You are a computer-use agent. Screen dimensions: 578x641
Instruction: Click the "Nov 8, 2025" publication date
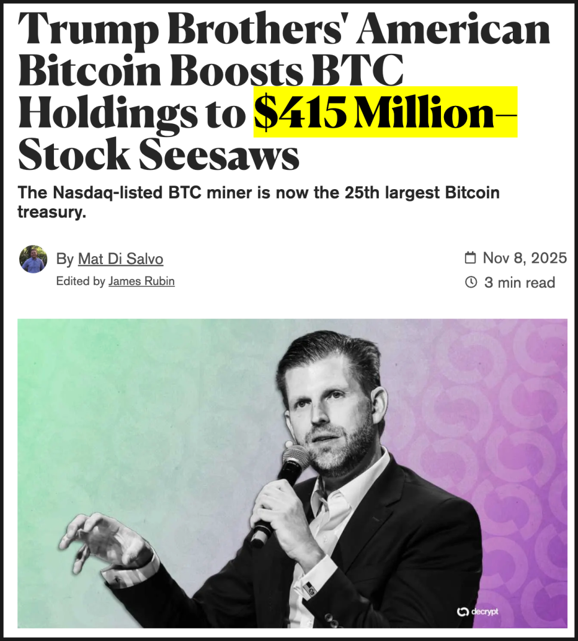point(525,258)
